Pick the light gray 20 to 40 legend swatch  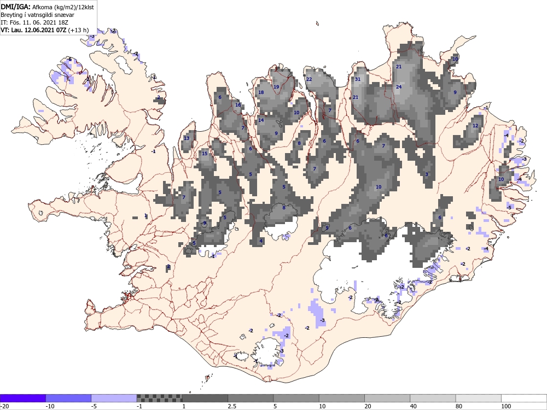pos(387,398)
